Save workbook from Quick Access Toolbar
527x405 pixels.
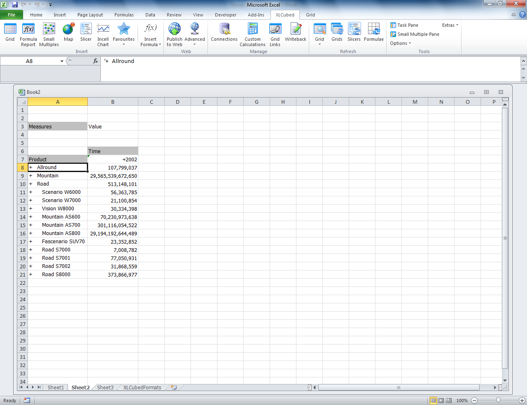pyautogui.click(x=15, y=5)
